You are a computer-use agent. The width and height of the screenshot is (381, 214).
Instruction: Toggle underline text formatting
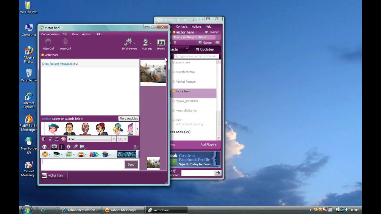[57, 139]
